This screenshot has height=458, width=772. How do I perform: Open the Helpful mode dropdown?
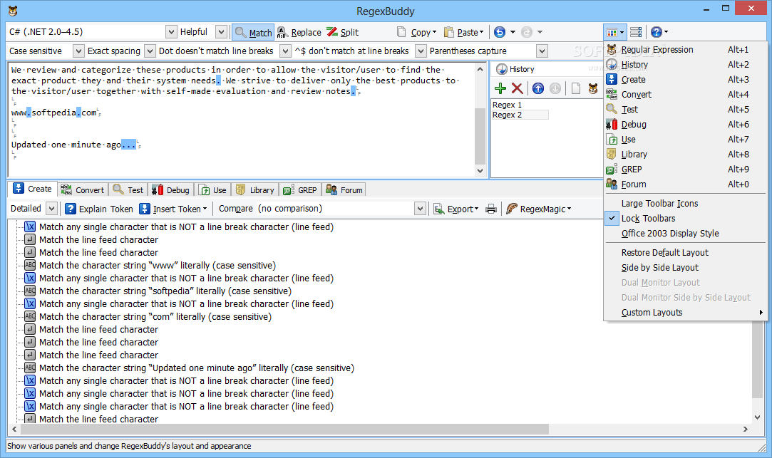222,32
